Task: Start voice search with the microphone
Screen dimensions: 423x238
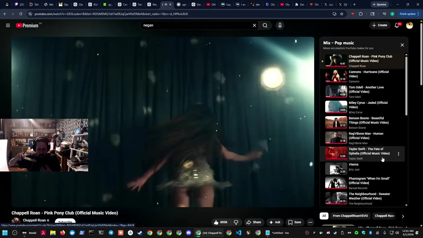Action: (x=280, y=25)
